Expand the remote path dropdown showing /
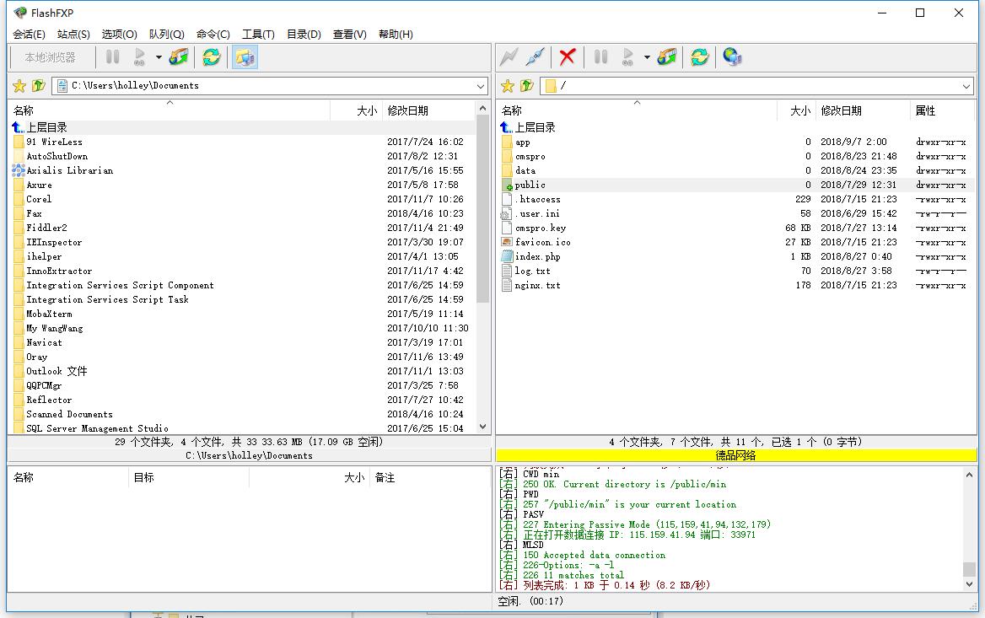Screen dimensions: 985x618 [966, 86]
